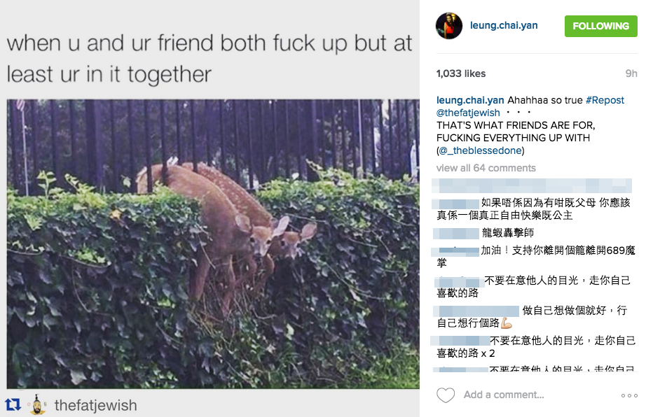This screenshot has width=653, height=417.
Task: Click the deer photo
Action: pos(213,243)
